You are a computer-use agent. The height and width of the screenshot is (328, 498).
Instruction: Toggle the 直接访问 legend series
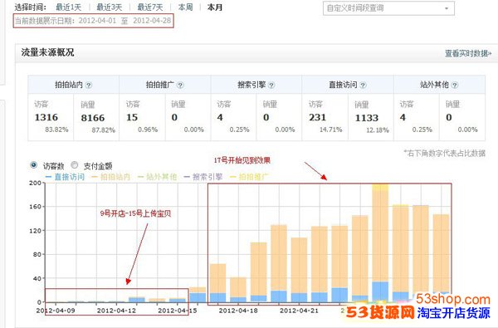[x=65, y=177]
